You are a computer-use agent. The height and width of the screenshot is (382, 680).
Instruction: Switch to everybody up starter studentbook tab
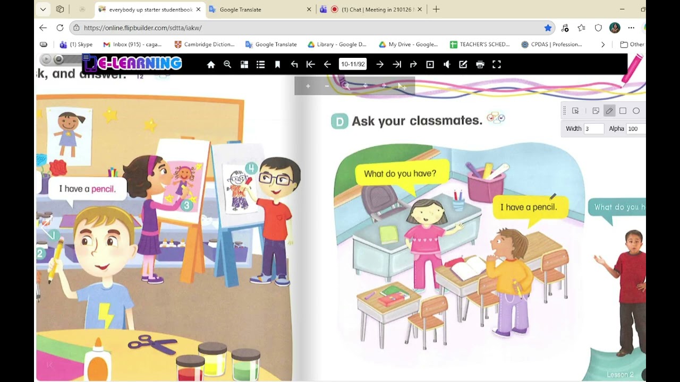(x=150, y=10)
